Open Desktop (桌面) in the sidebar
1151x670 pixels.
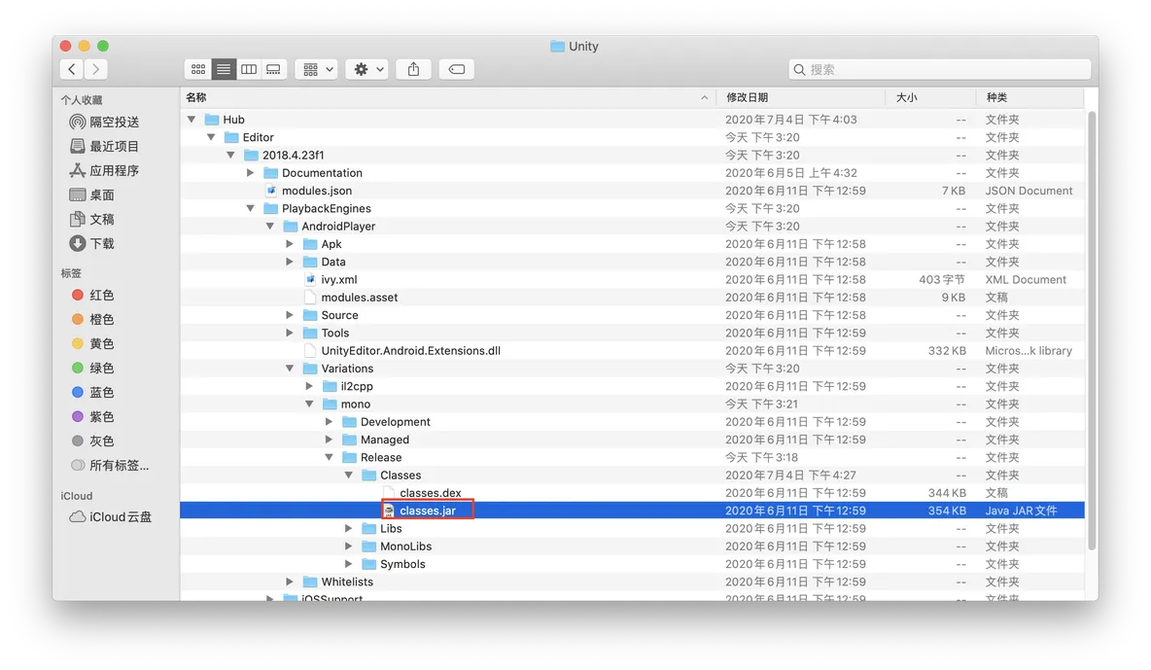click(x=91, y=194)
